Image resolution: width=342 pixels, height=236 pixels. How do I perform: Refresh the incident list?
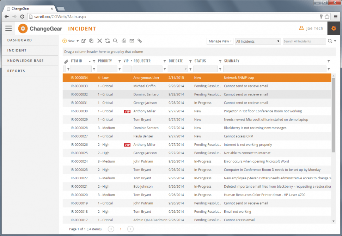(108, 41)
